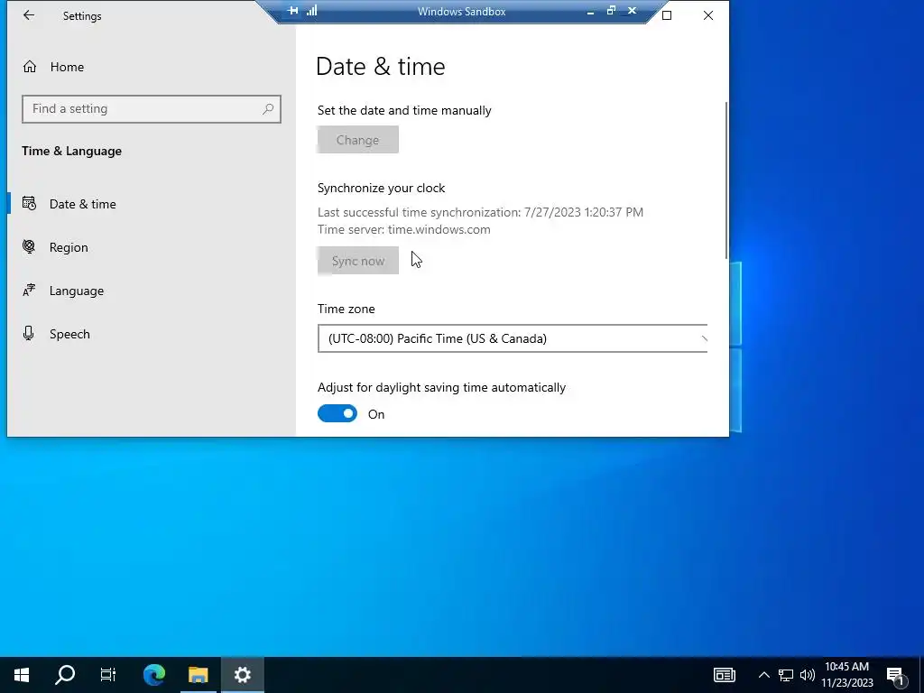Screen dimensions: 924x693
Task: Click the magnifier icon in the search box
Action: pyautogui.click(x=268, y=109)
